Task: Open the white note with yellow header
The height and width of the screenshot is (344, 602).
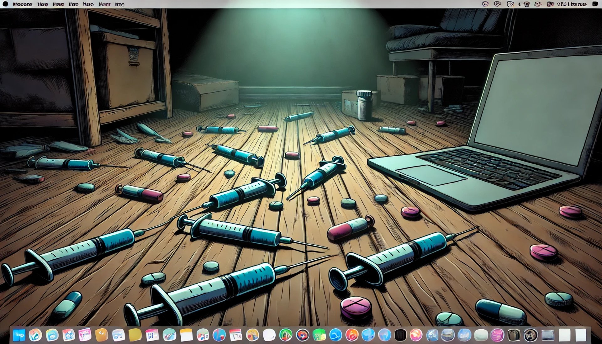Action: pyautogui.click(x=186, y=335)
